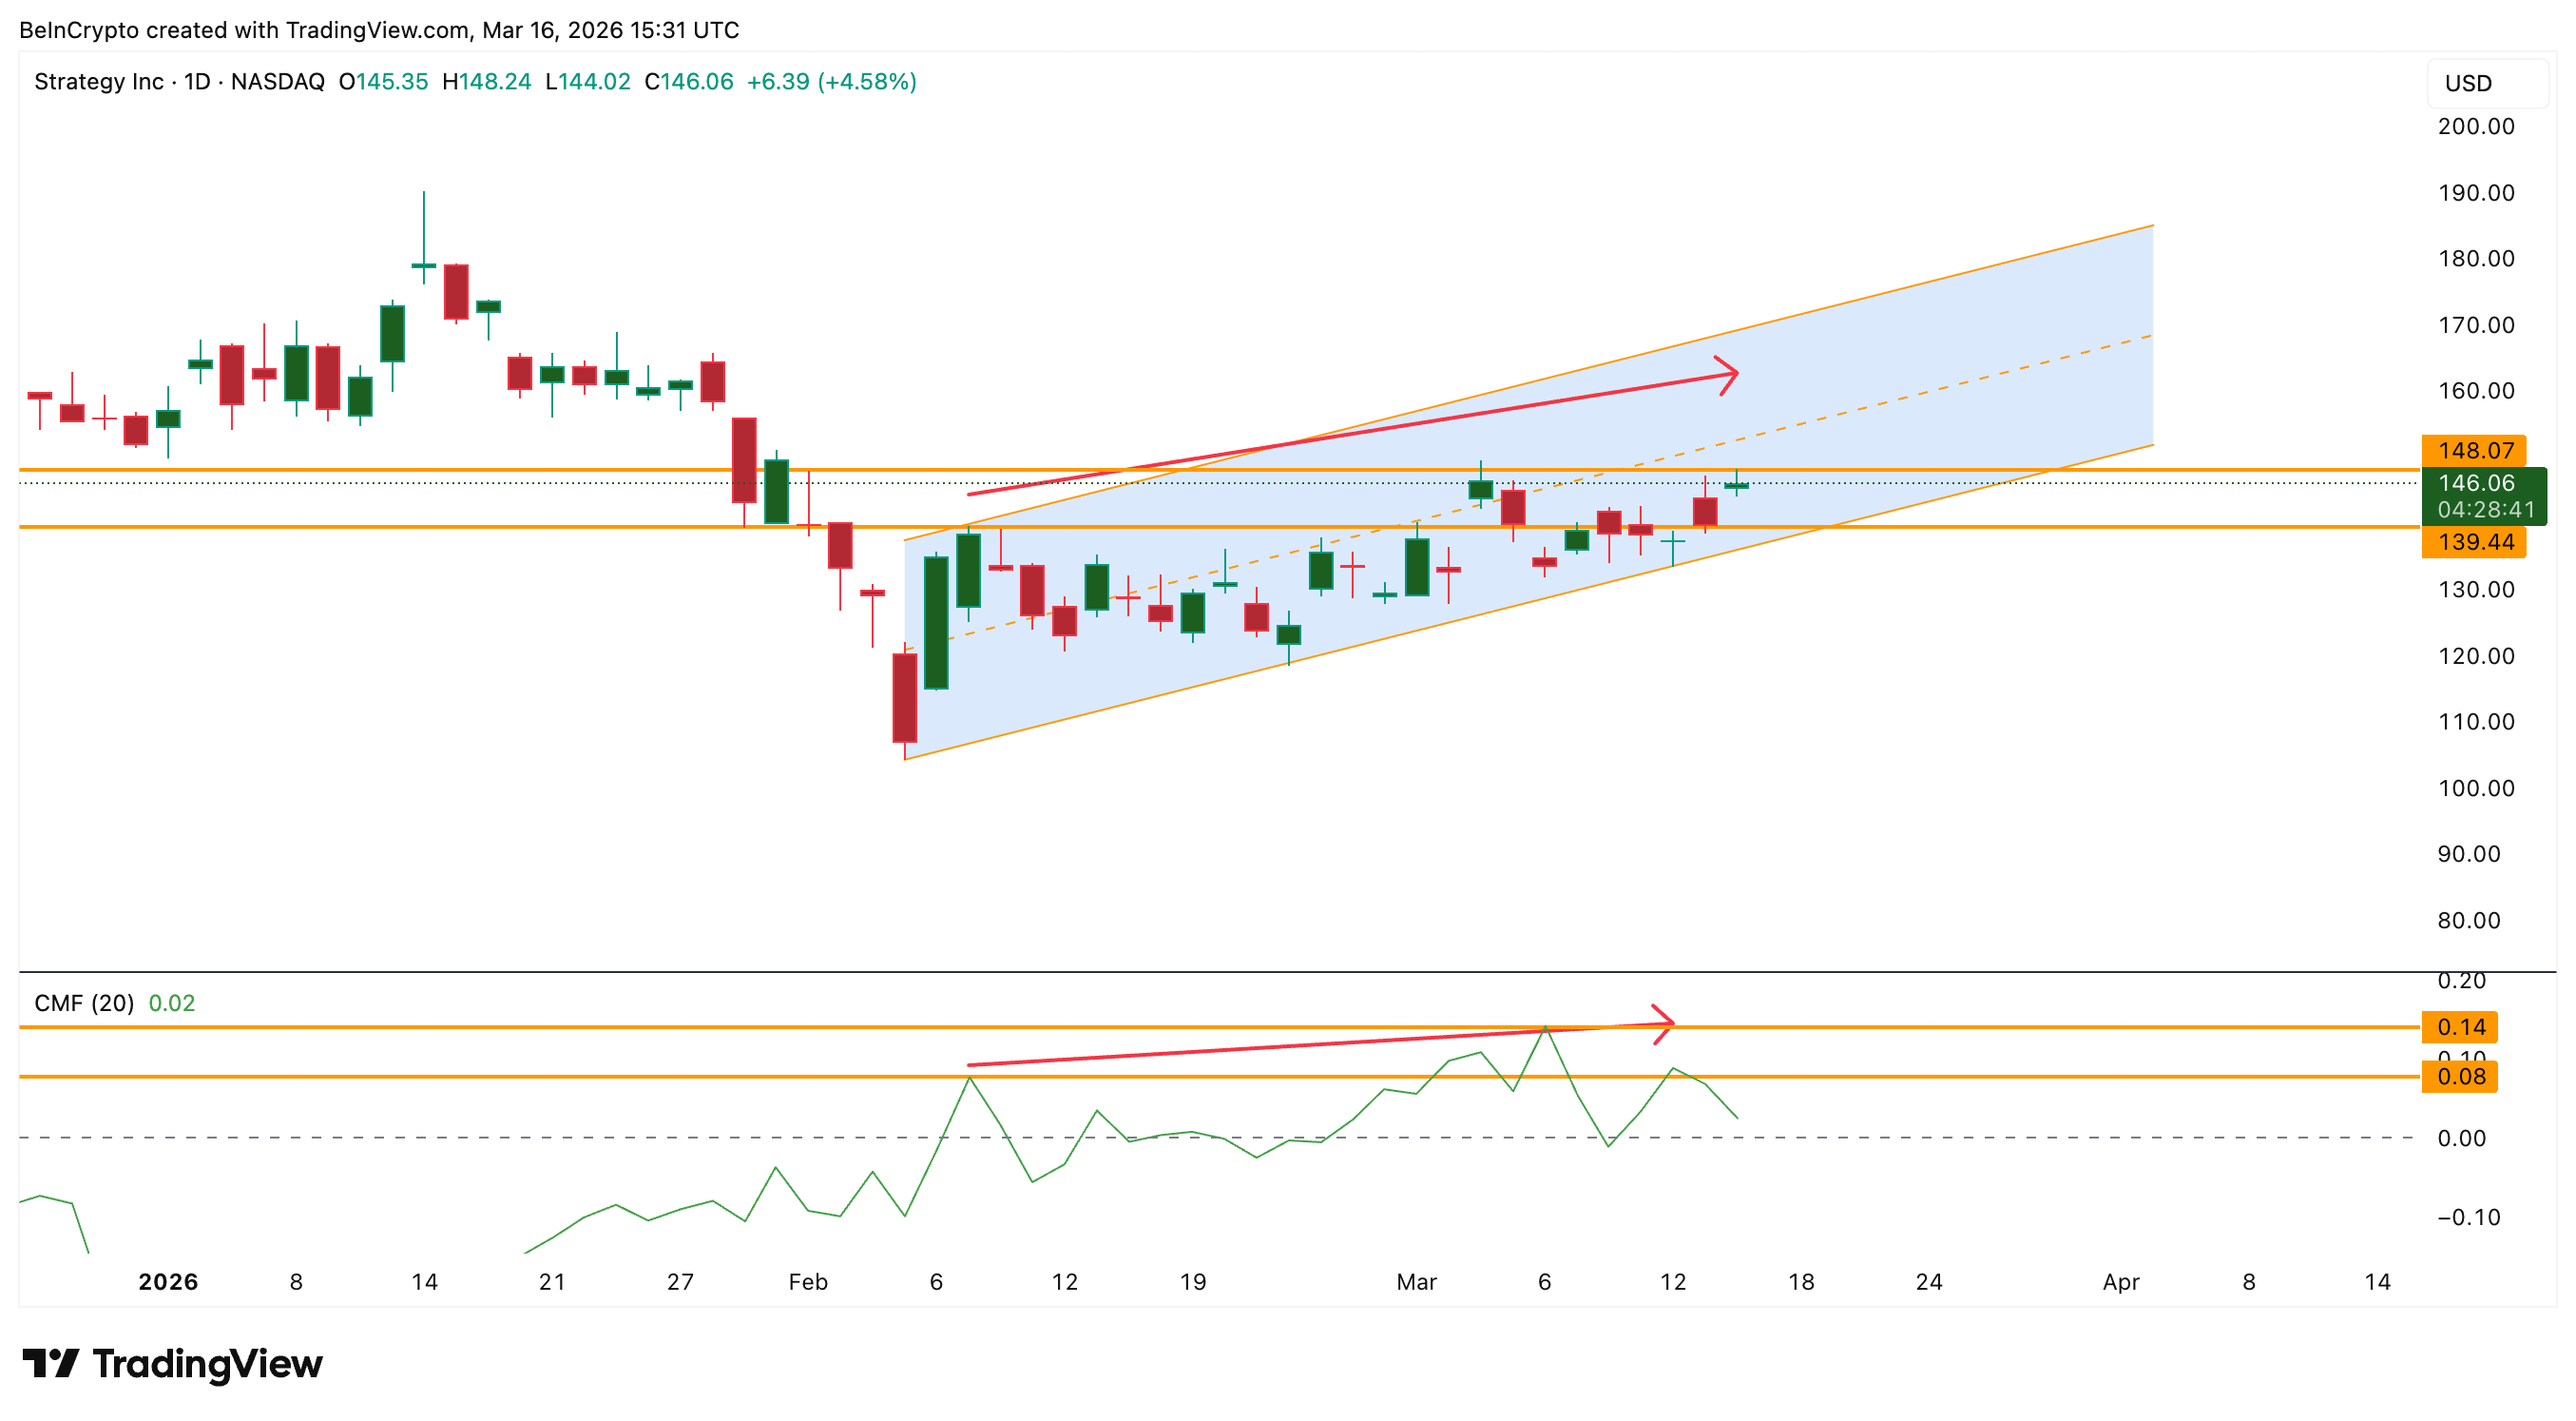Click the 200.00 price scale label
Screen dimensions: 2576x1421
click(x=2475, y=127)
